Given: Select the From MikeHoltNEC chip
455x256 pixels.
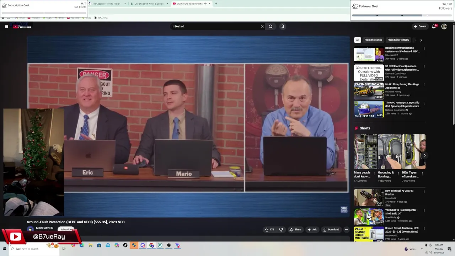Looking at the screenshot, I should [398, 40].
